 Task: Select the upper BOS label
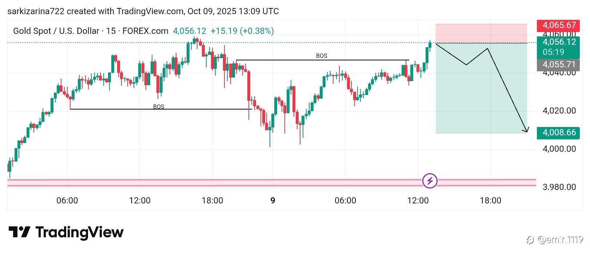pos(322,56)
